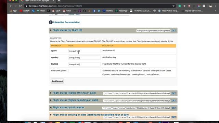Open the GitHub bookmark icon
Viewport: 219px width, 123px height.
click(x=85, y=11)
